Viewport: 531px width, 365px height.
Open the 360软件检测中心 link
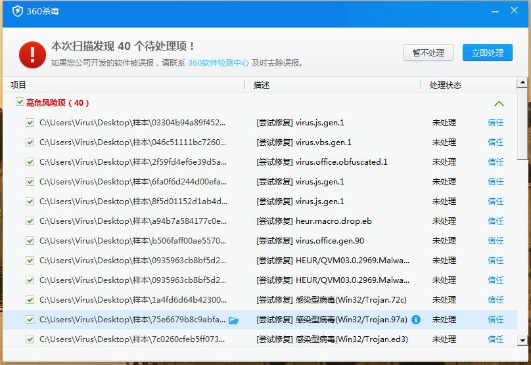point(218,62)
